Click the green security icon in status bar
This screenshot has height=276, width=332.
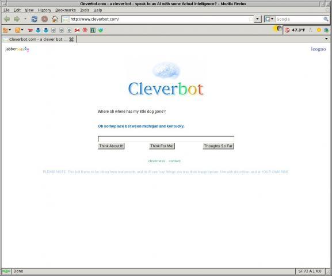(x=6, y=271)
